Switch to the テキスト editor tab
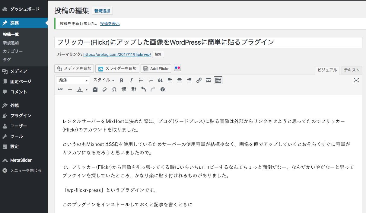 pos(352,70)
